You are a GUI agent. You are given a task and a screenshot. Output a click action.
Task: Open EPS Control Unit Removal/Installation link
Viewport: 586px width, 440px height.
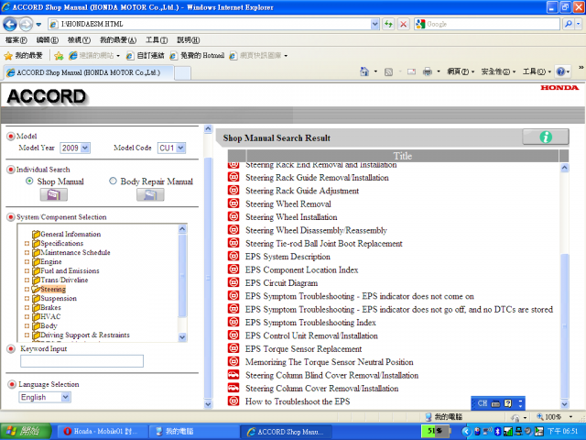[x=311, y=335]
